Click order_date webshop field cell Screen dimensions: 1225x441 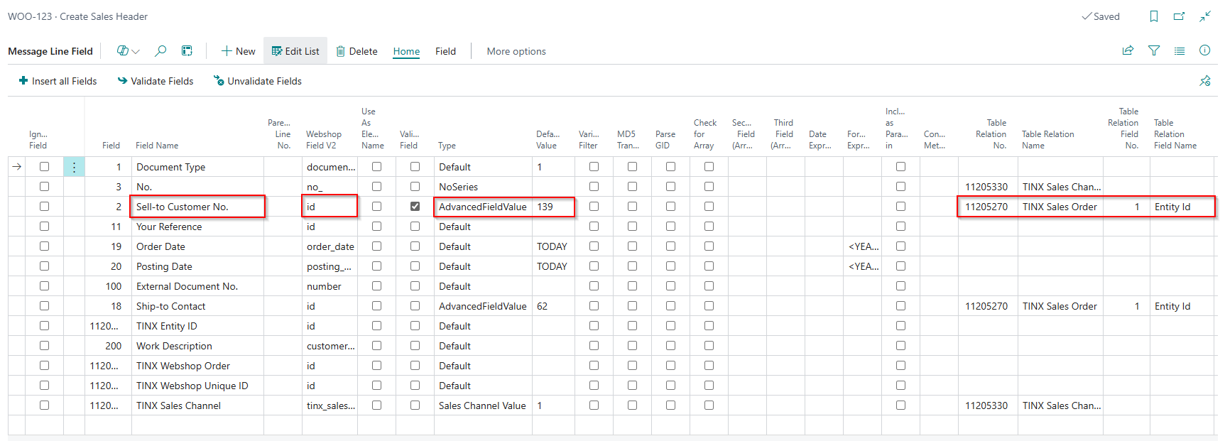(330, 246)
